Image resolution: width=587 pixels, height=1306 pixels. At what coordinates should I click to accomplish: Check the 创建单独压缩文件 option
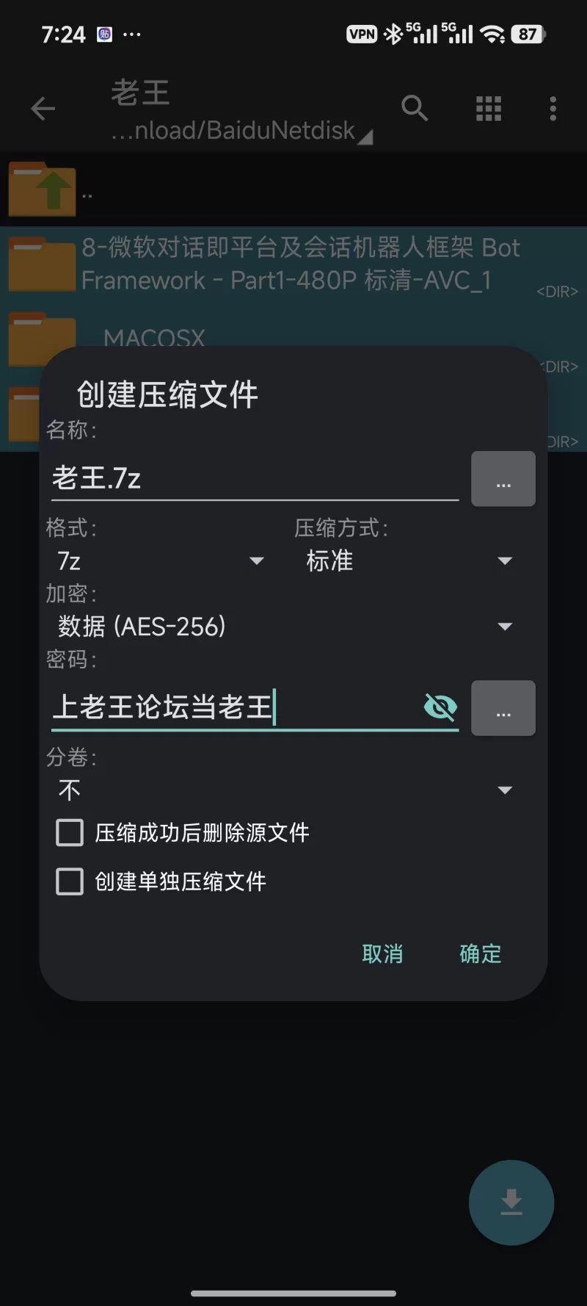coord(69,881)
